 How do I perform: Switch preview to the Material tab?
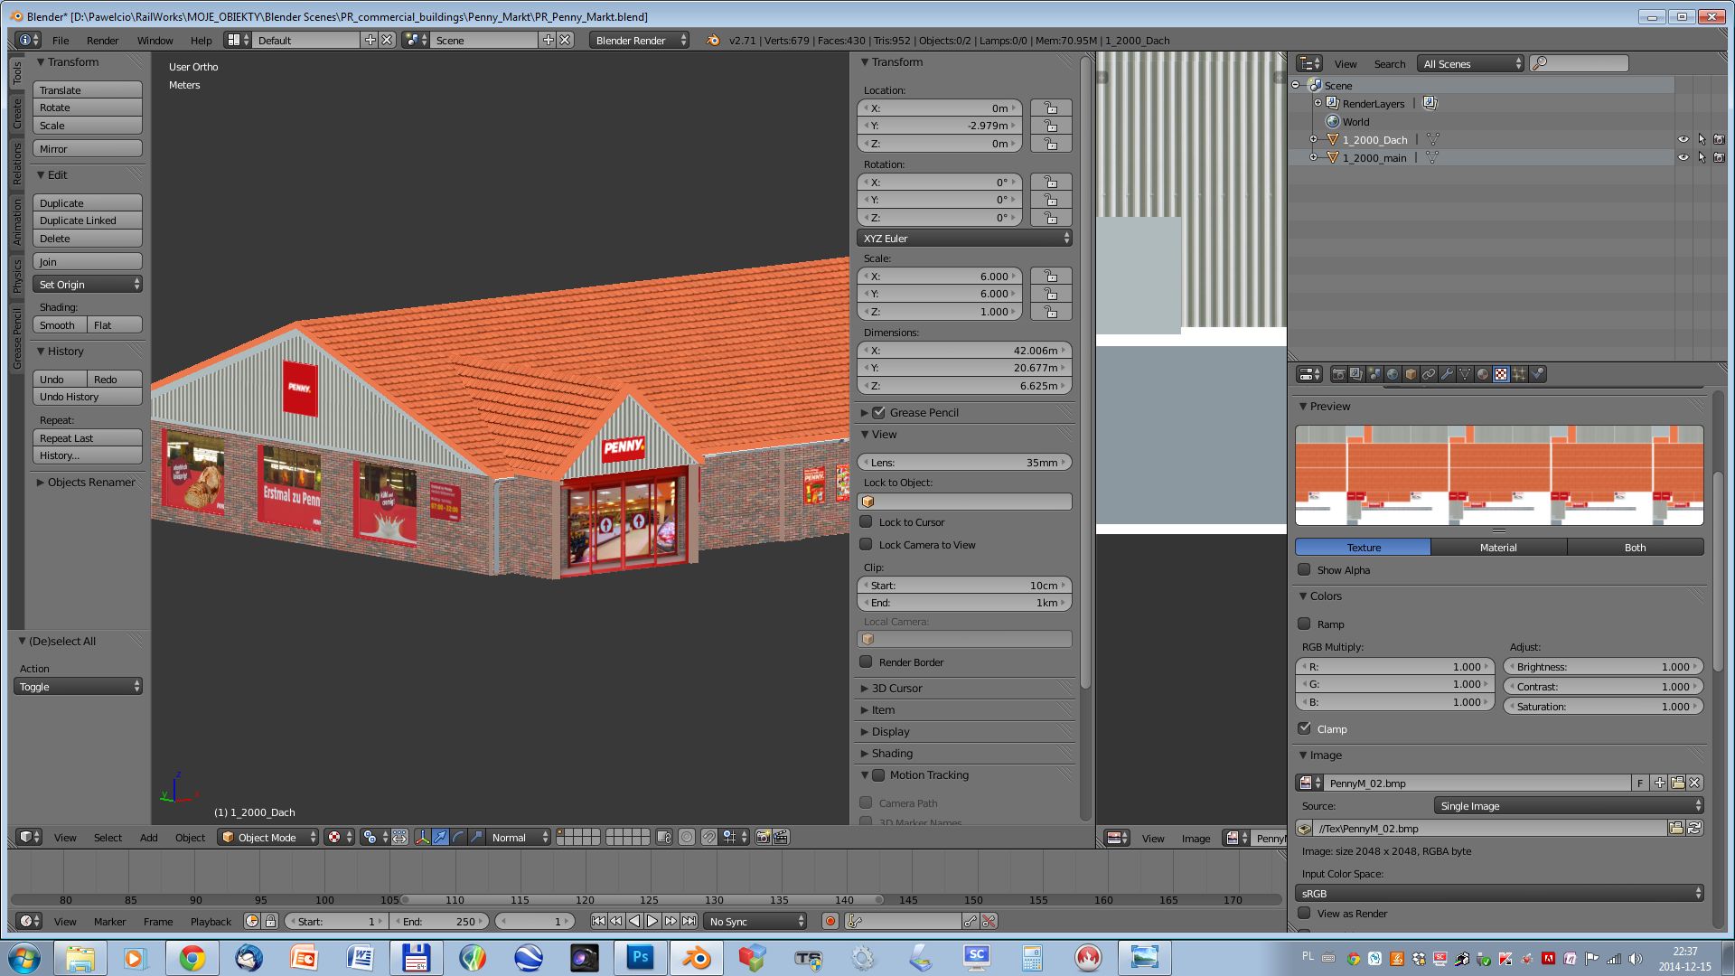[x=1498, y=548]
